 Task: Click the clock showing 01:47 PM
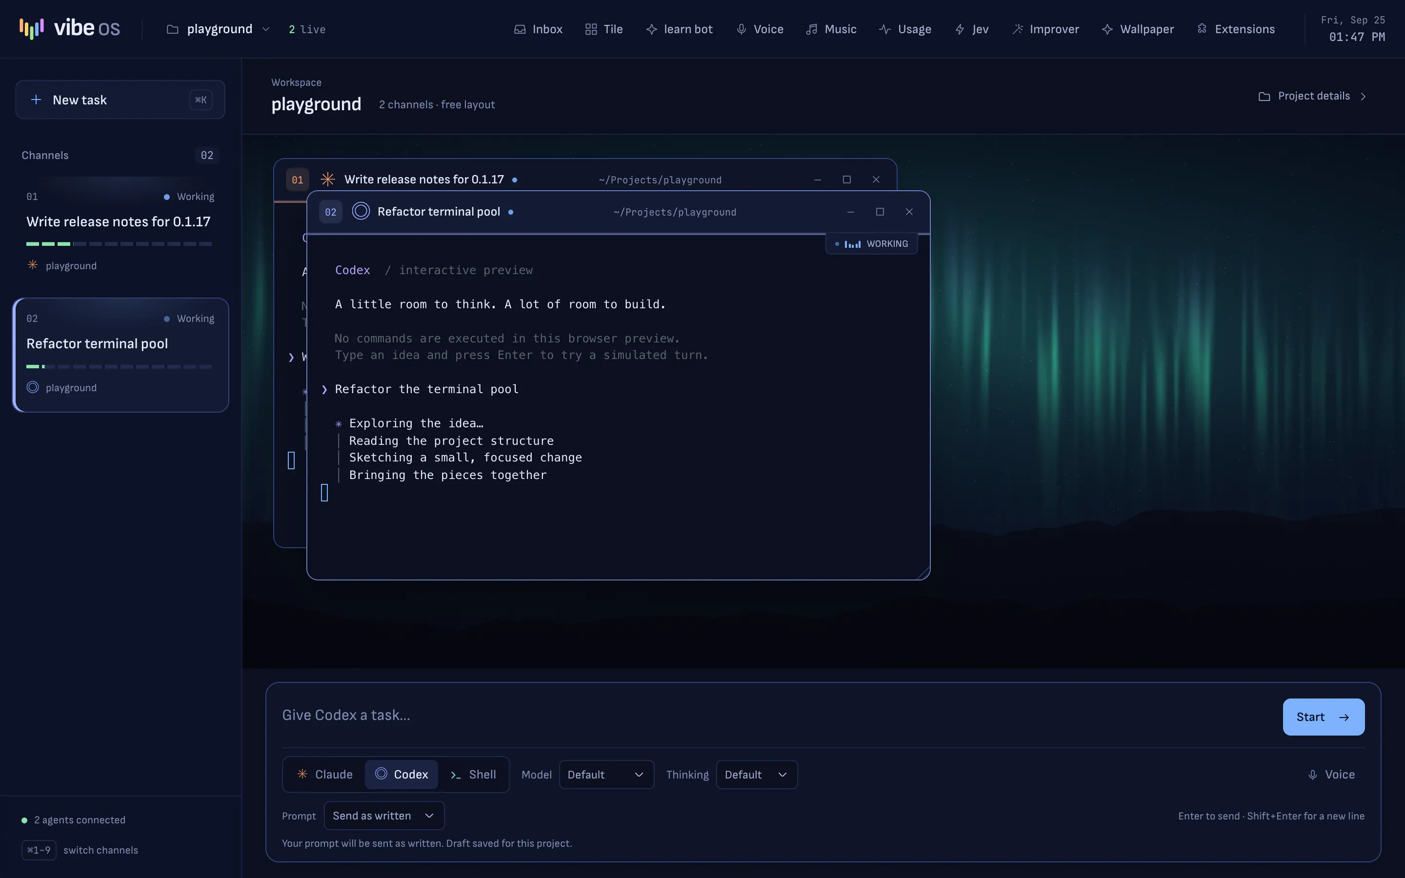(x=1357, y=37)
